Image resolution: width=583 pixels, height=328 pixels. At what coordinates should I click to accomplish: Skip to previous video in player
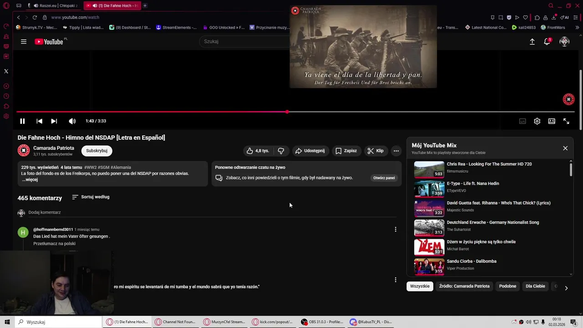click(x=40, y=121)
